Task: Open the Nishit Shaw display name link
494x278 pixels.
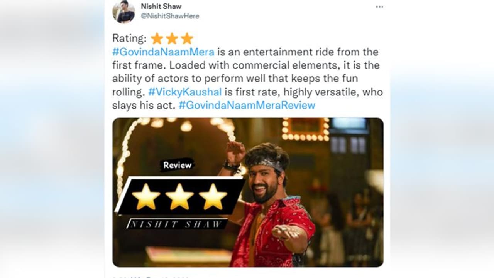Action: pos(161,7)
